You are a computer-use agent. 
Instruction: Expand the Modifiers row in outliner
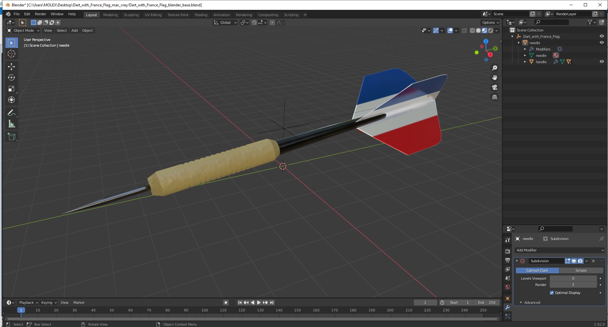coord(525,49)
